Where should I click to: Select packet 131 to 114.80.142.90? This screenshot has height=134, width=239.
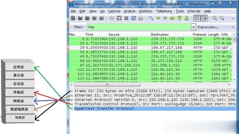tap(150, 70)
